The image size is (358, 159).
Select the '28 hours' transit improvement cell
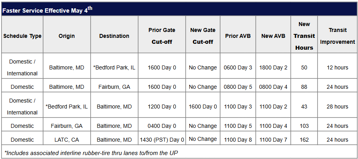[x=337, y=107]
